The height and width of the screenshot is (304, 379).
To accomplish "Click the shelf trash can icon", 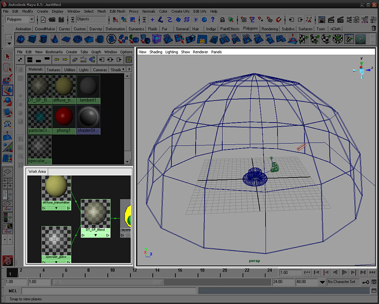I will pyautogui.click(x=374, y=28).
